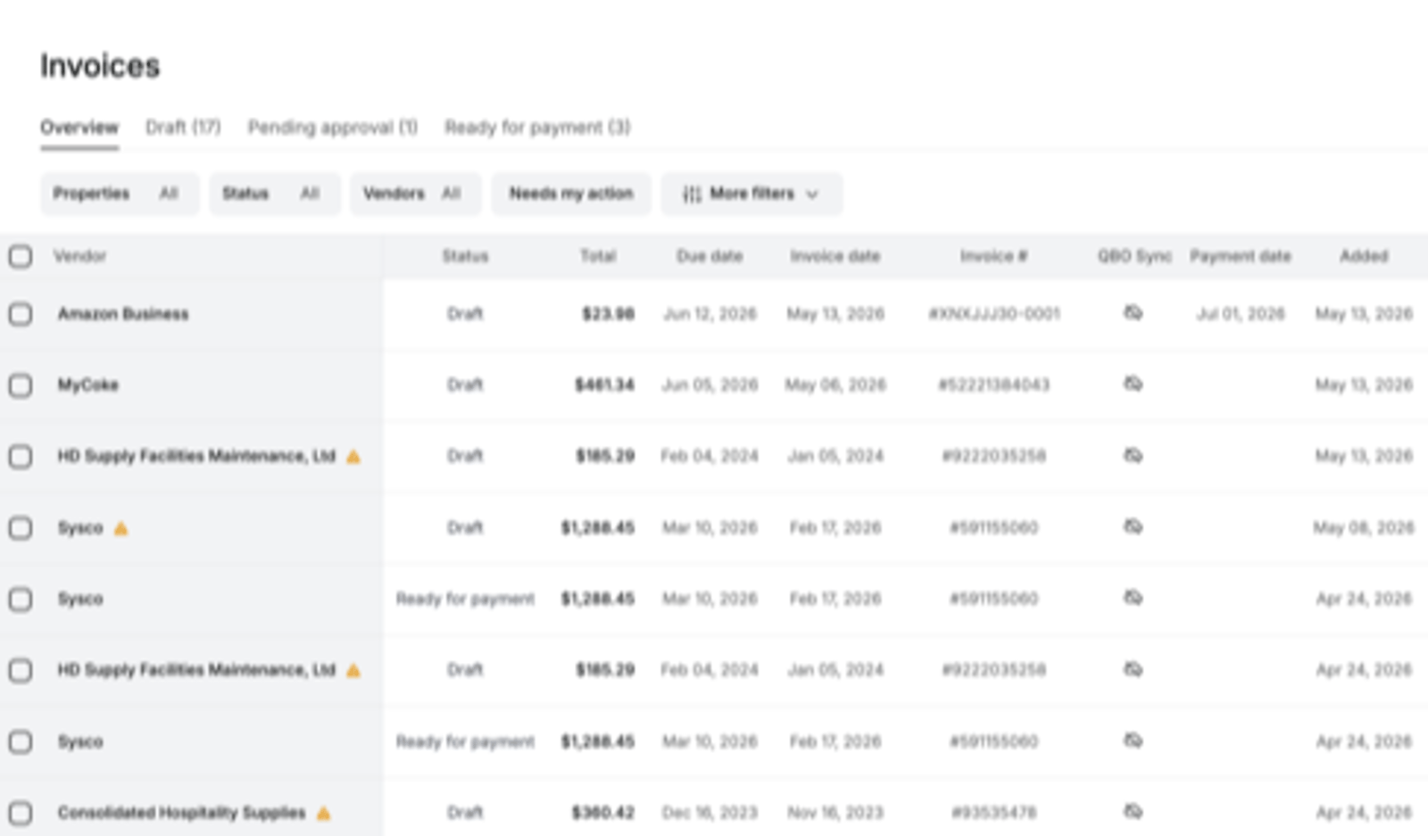Expand More filters using its chevron

pyautogui.click(x=812, y=195)
